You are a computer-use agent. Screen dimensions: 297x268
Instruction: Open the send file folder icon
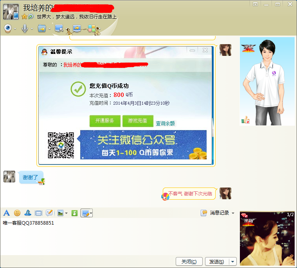coord(41,29)
